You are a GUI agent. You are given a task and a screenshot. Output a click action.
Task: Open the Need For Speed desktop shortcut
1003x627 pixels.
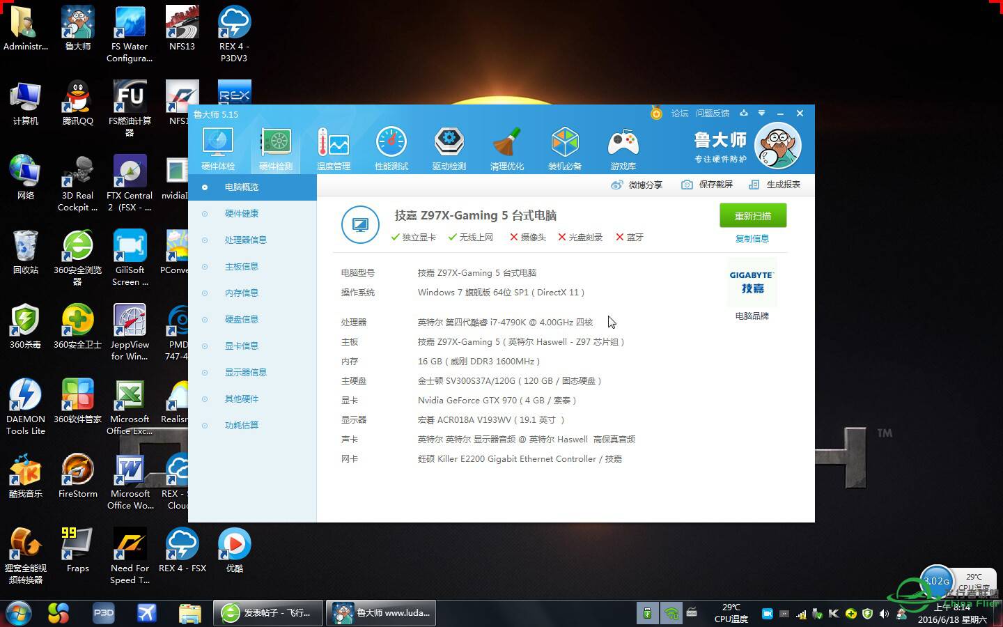[x=130, y=556]
